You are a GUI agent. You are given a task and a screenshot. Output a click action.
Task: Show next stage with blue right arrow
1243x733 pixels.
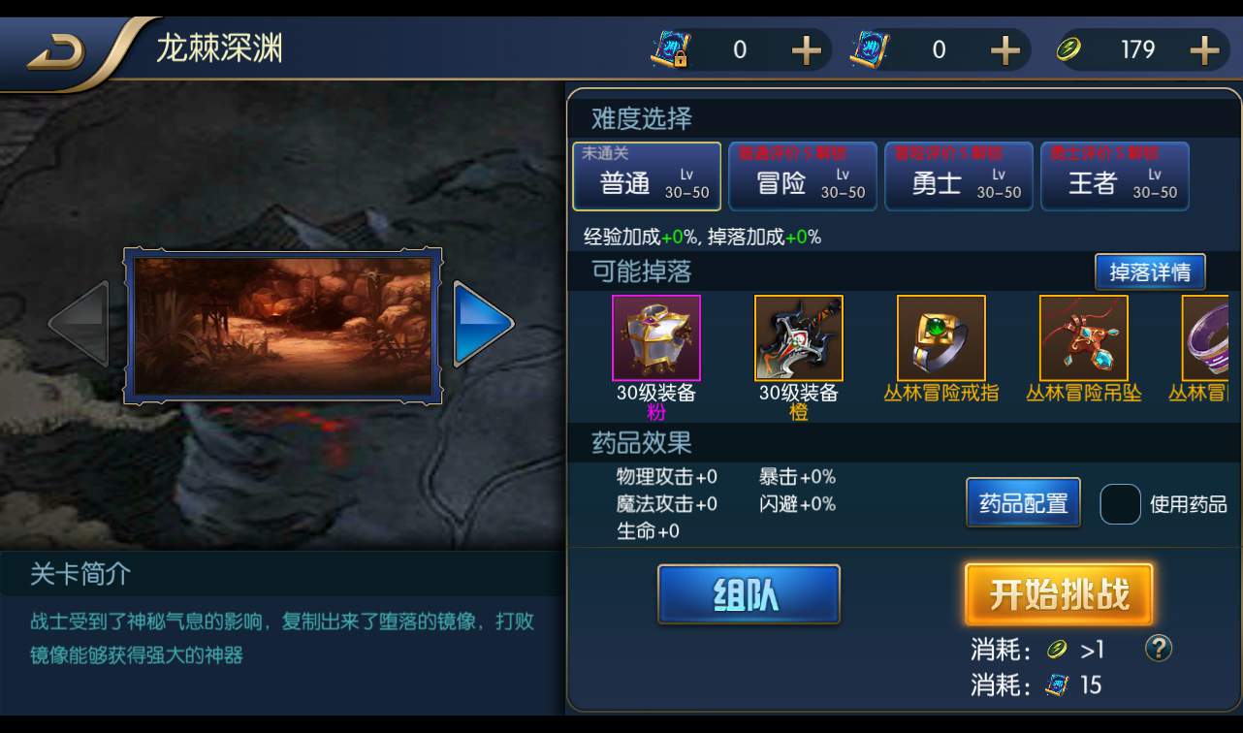click(483, 324)
